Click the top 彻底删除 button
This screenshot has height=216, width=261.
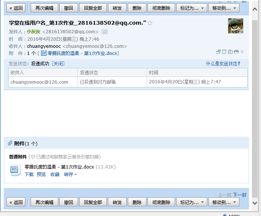[x=161, y=8]
